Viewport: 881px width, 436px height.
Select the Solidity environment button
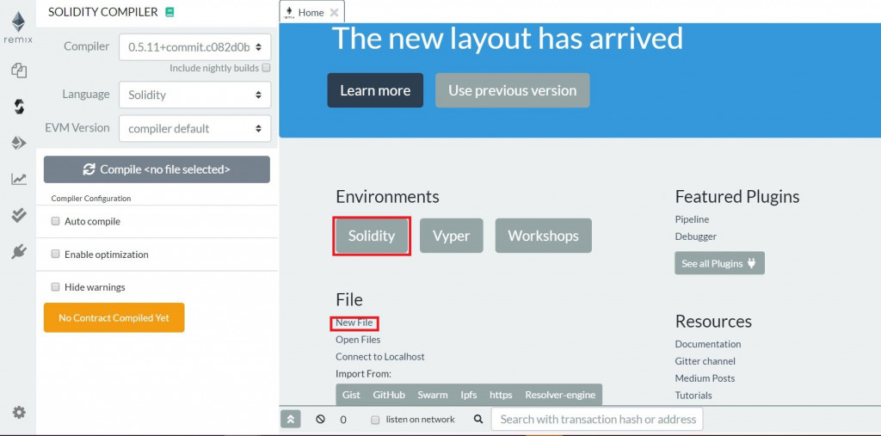(372, 236)
